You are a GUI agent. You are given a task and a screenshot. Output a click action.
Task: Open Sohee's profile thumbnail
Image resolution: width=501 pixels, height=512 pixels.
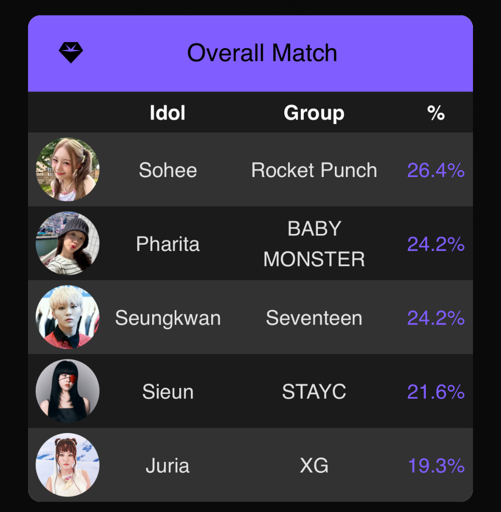coord(68,169)
